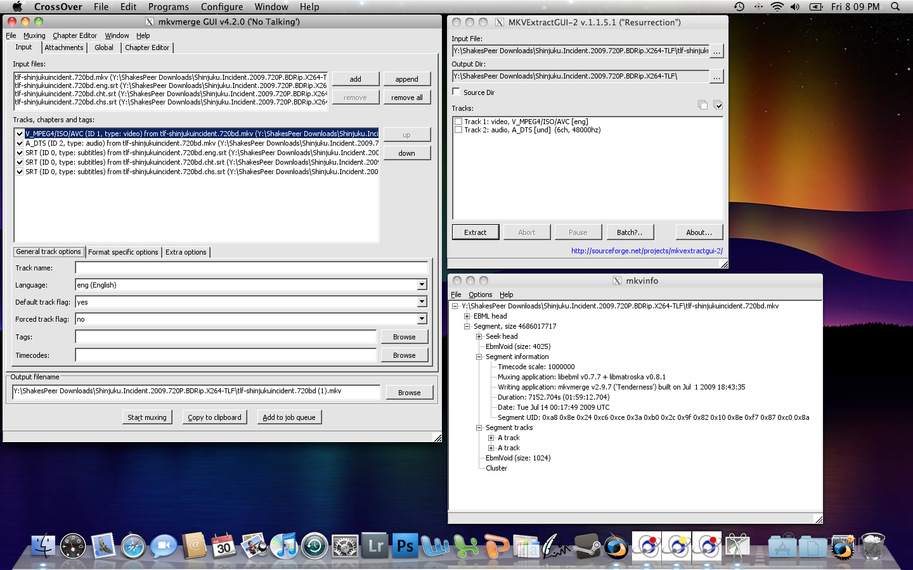Open the Forced track flag dropdown
Viewport: 913px width, 570px height.
coord(422,319)
